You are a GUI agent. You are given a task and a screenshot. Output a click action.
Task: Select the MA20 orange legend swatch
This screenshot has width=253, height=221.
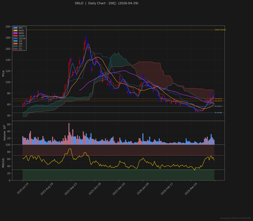click(16, 30)
